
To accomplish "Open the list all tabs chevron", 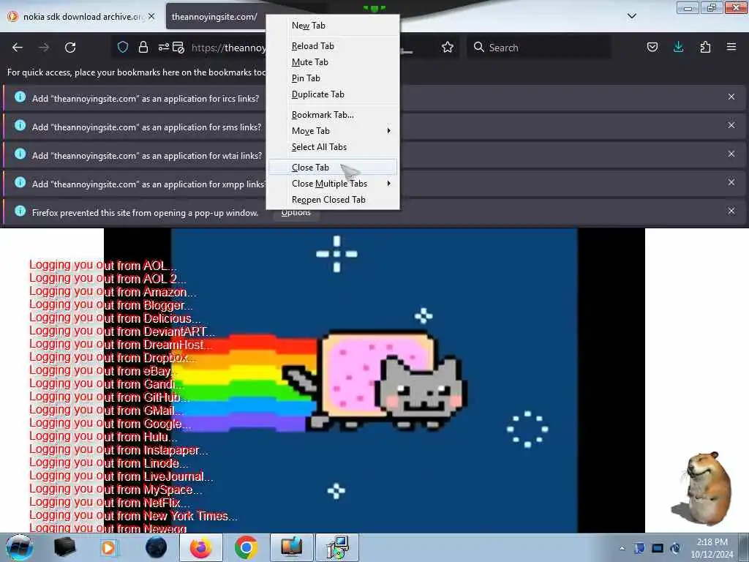I will pos(631,16).
